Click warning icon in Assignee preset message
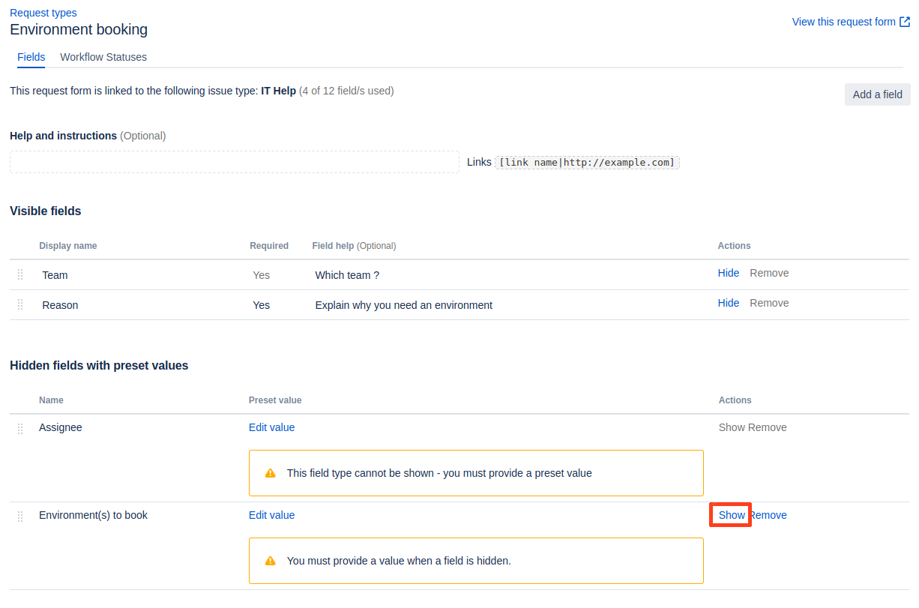This screenshot has width=919, height=608. [270, 473]
